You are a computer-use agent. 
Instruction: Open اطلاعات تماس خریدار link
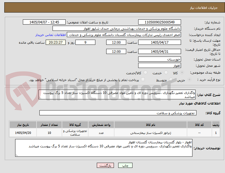point(51,35)
